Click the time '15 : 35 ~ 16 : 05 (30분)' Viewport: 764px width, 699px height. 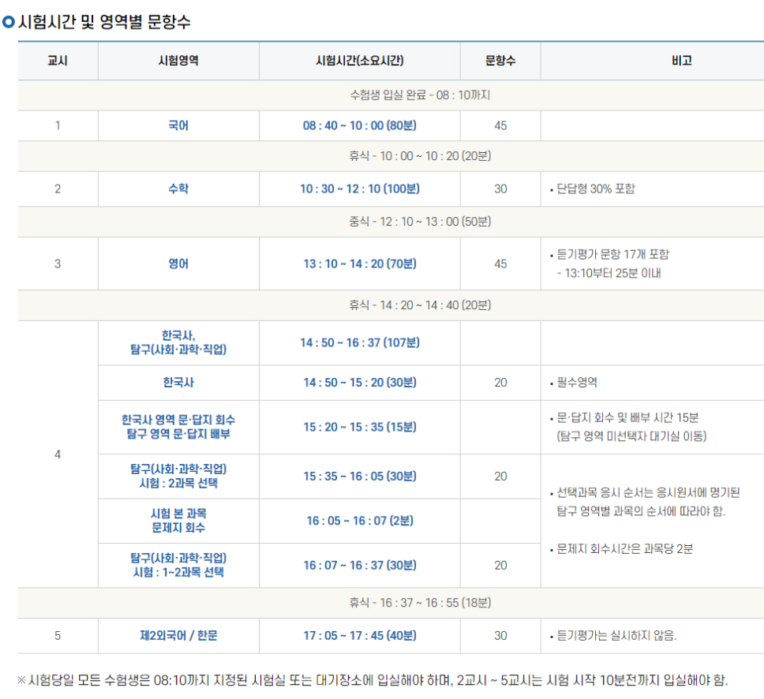pyautogui.click(x=360, y=477)
